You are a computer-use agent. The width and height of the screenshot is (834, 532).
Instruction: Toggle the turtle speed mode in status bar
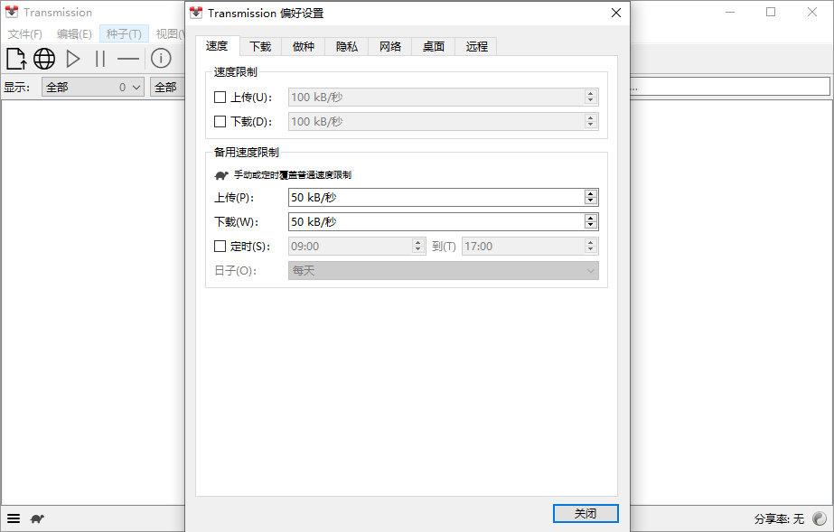(x=36, y=518)
